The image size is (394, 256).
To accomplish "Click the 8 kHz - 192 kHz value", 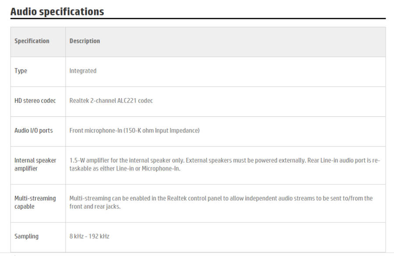I will (89, 237).
